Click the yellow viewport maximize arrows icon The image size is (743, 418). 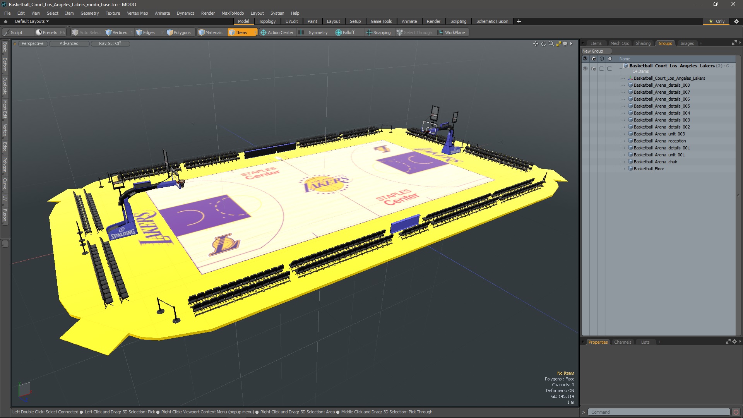tap(558, 44)
